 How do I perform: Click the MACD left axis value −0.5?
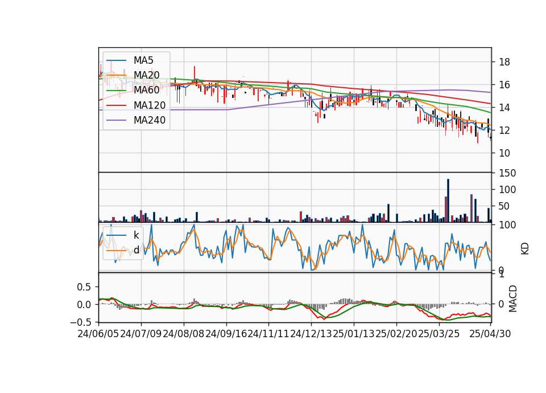click(x=81, y=322)
